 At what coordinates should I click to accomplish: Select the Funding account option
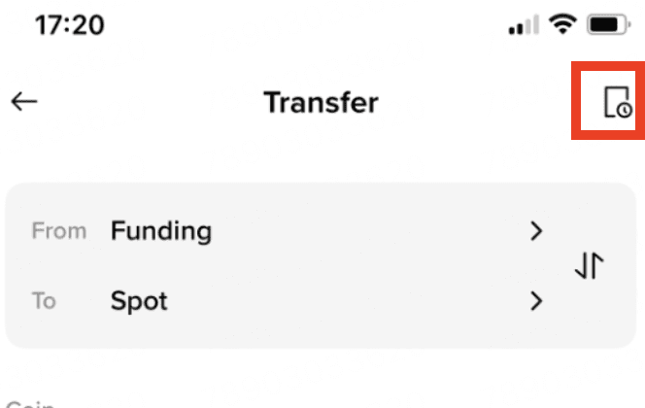[x=161, y=231]
